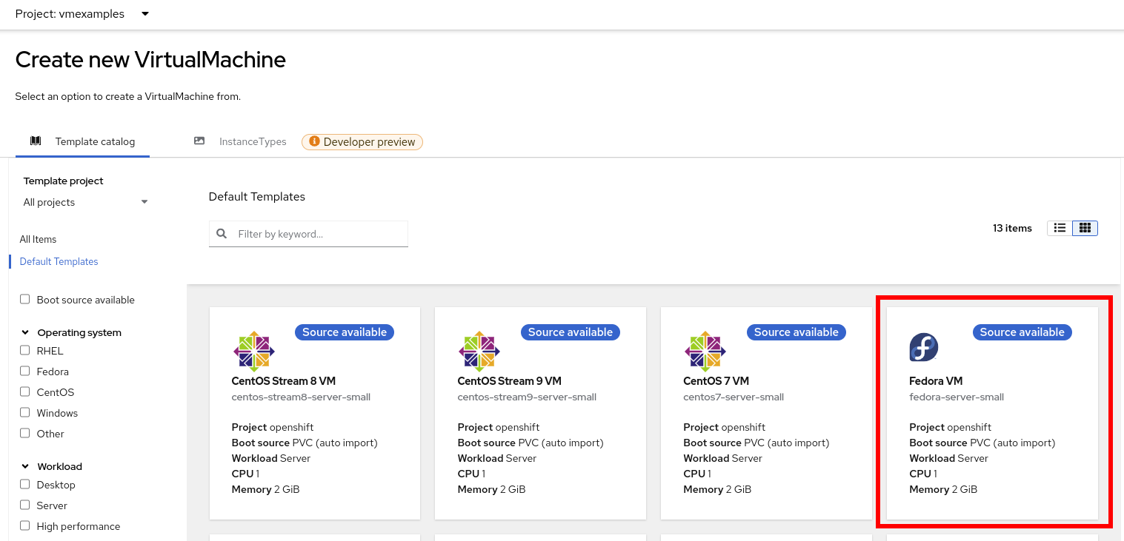Check the RHEL operating system filter
This screenshot has height=541, width=1124.
click(25, 351)
